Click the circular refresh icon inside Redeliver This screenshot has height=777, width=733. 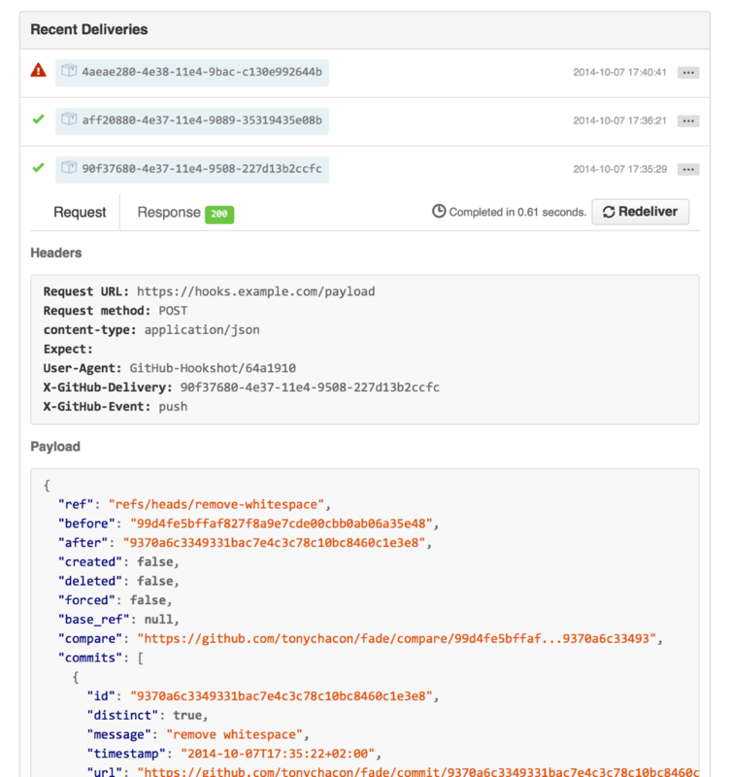click(611, 212)
